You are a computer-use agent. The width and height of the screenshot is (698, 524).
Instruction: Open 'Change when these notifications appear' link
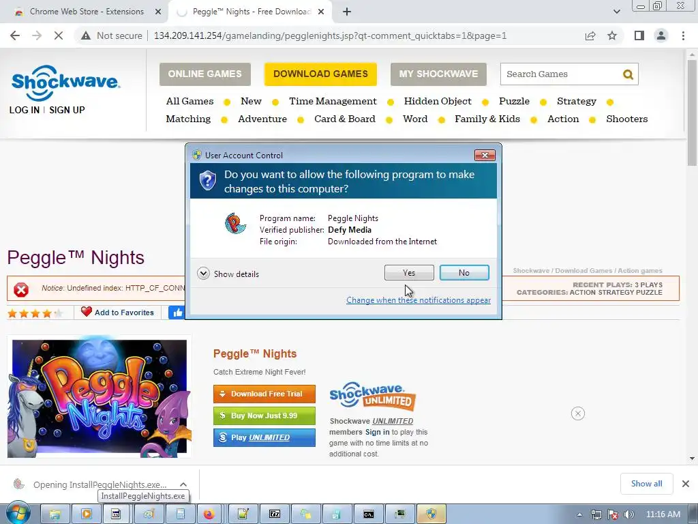[419, 300]
